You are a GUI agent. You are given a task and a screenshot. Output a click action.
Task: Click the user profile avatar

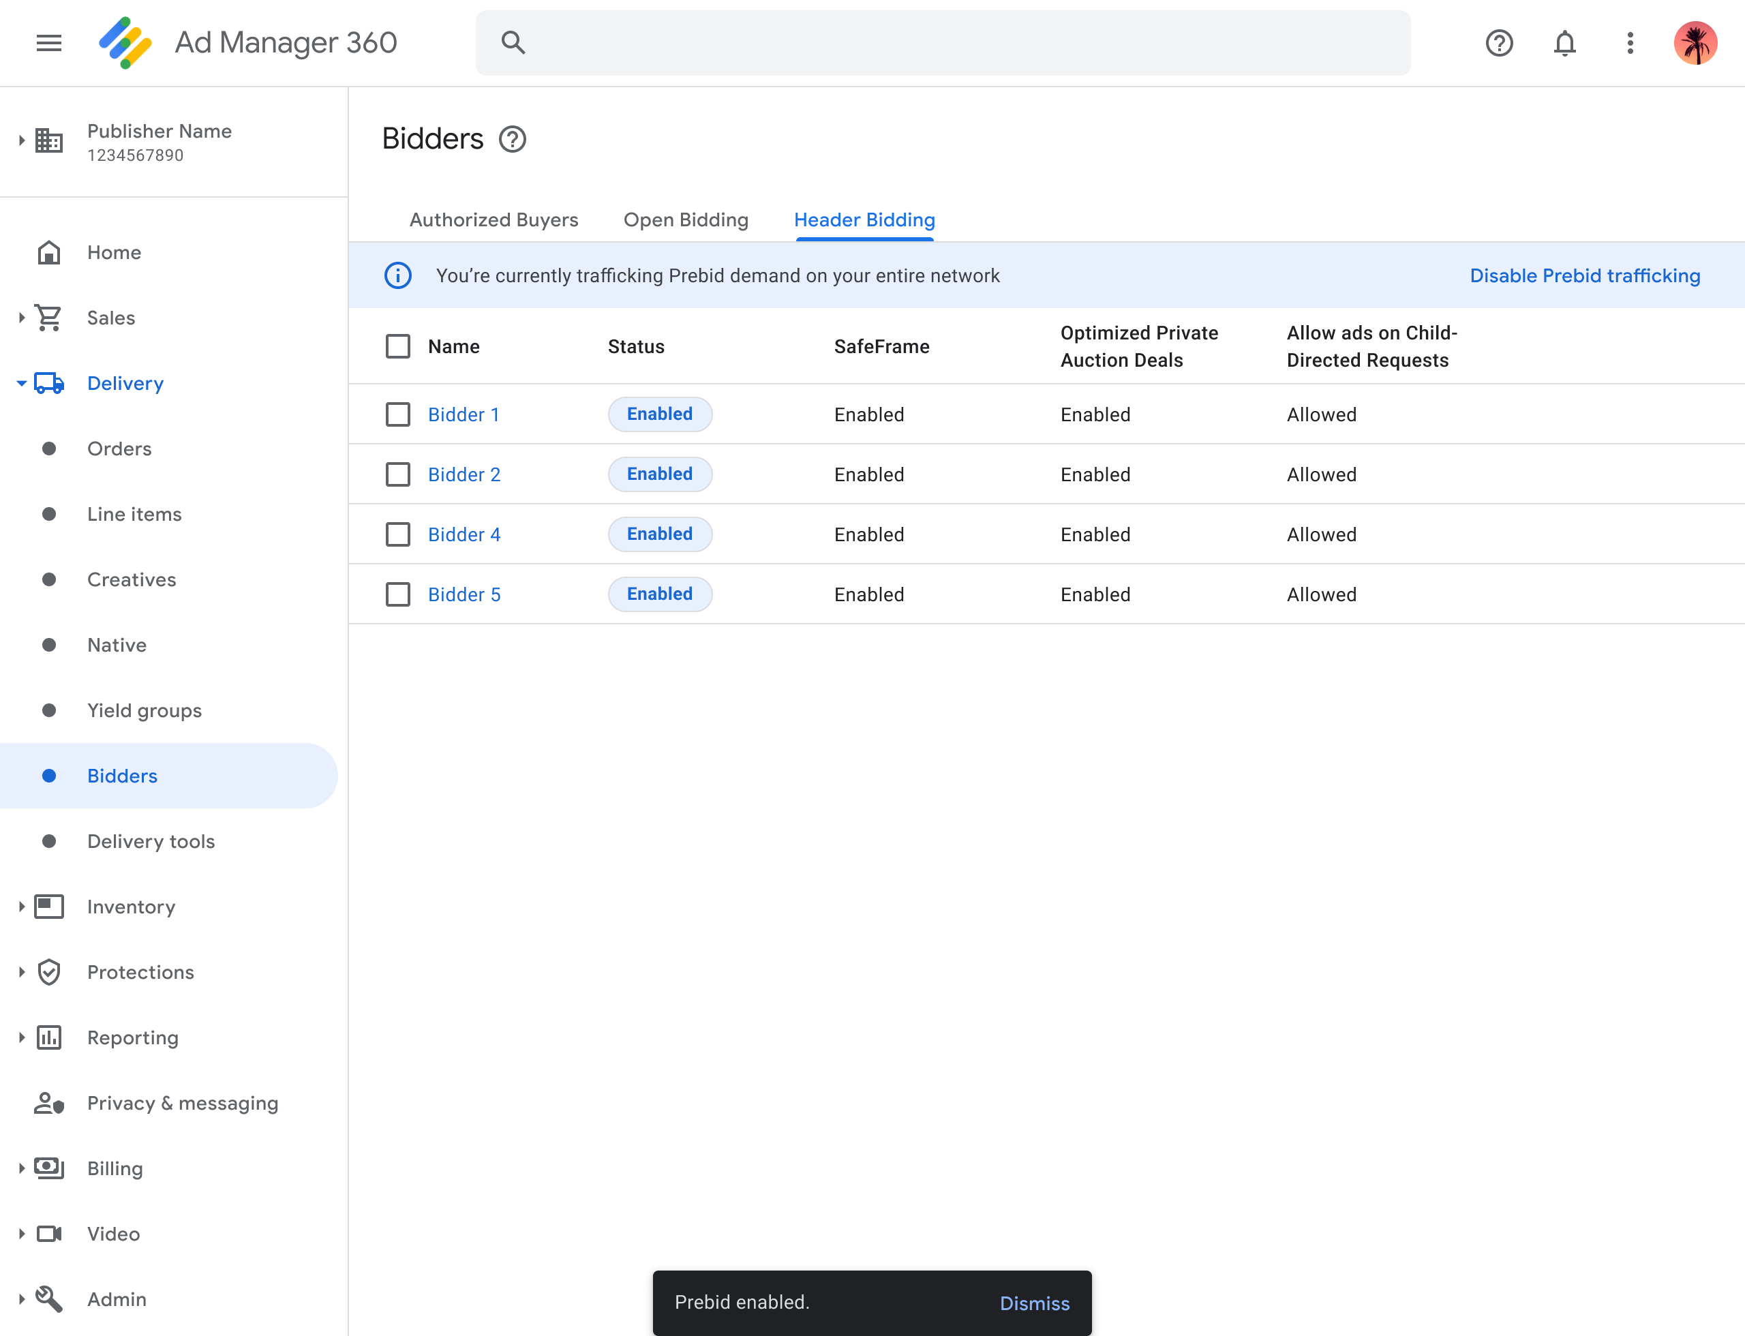1695,43
